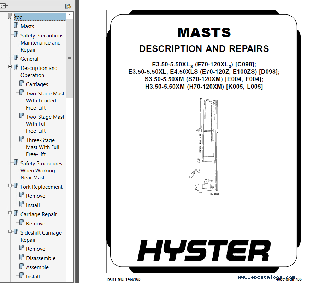Open the Carriages bookmark
This screenshot has width=313, height=283.
click(37, 84)
